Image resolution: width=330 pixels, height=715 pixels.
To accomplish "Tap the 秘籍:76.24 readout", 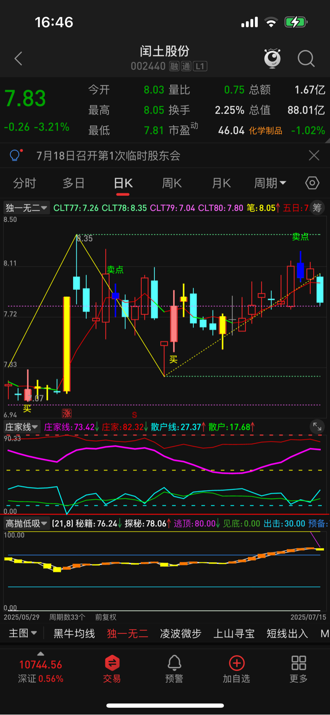I will 99,523.
